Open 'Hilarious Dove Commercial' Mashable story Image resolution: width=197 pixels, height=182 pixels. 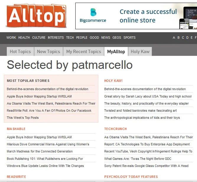point(48,144)
